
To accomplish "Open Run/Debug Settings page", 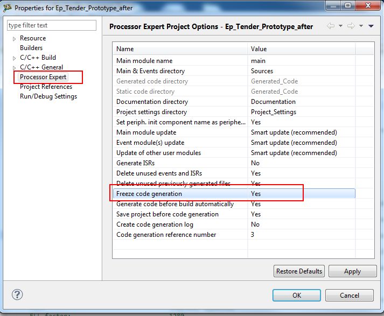I will (x=48, y=96).
